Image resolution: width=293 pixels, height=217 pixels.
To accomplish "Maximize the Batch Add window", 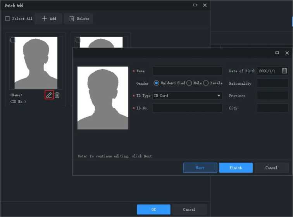I will [195, 5].
